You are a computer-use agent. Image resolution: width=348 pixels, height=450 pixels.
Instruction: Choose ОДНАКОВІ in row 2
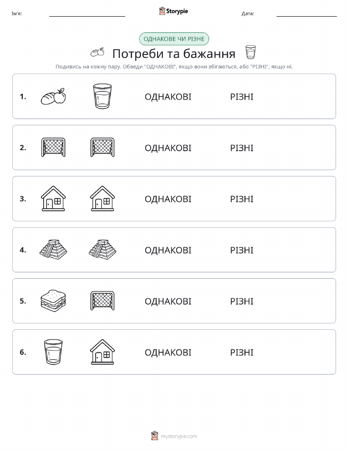[x=168, y=148]
